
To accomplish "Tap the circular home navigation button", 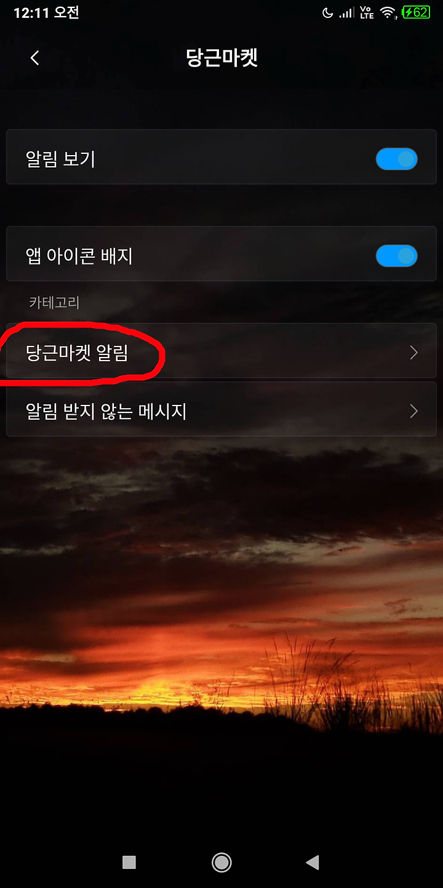I will coord(221,862).
